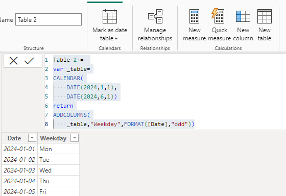The width and height of the screenshot is (286, 196).
Task: Click the var _table= line
Action: [71, 69]
